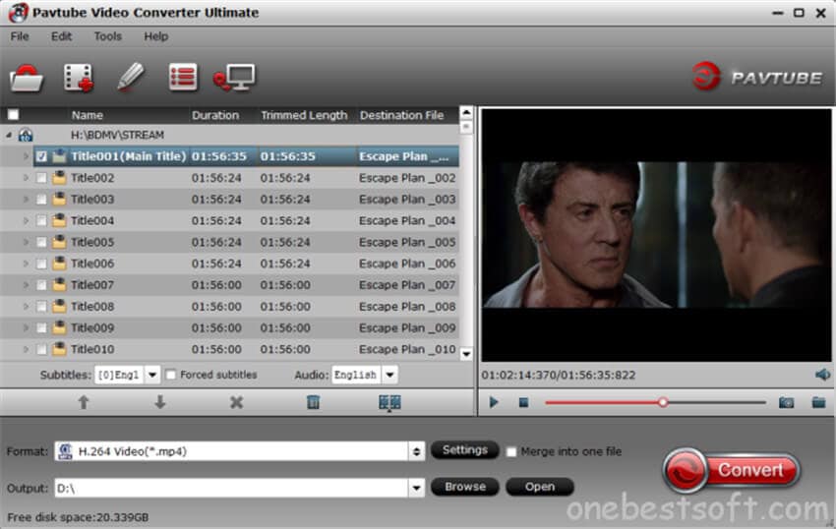Check the Title004 checkbox
Screen dimensions: 836x529
[x=41, y=220]
